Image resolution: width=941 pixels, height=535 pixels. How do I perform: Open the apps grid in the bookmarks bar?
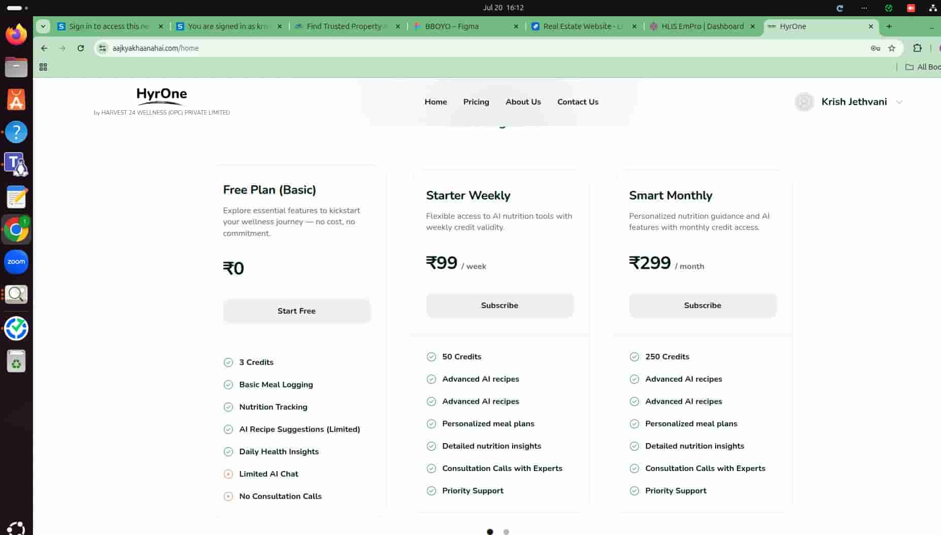pos(43,67)
